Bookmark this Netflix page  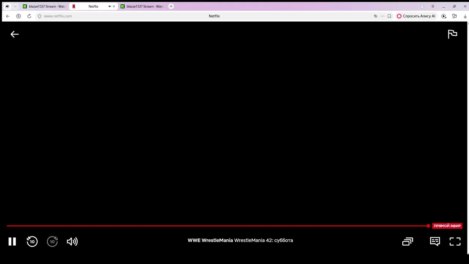click(389, 16)
